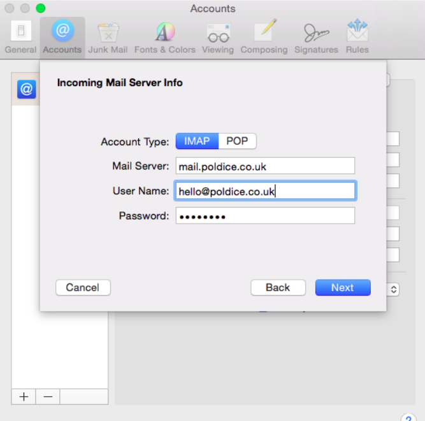This screenshot has width=425, height=421.
Task: Open the Composing preferences pane
Action: [264, 37]
